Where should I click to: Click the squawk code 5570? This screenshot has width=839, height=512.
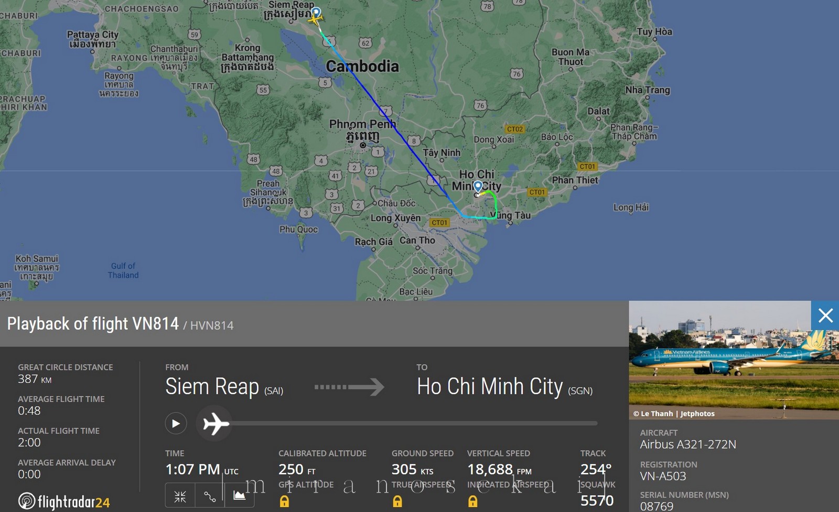click(597, 500)
